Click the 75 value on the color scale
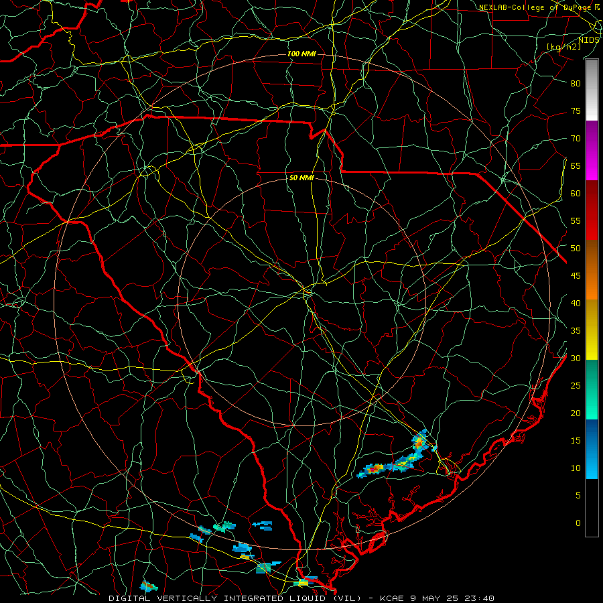603x603 pixels. (x=576, y=111)
